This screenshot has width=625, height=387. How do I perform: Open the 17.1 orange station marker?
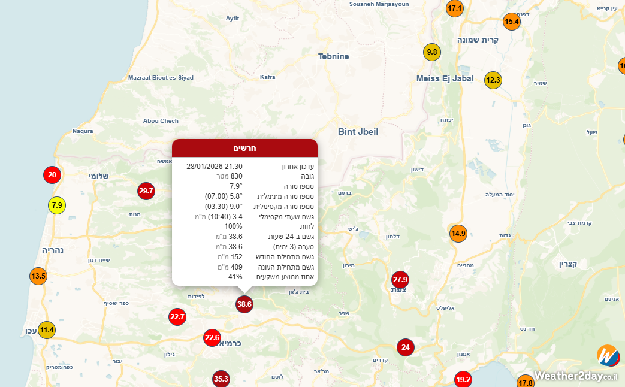click(x=455, y=8)
